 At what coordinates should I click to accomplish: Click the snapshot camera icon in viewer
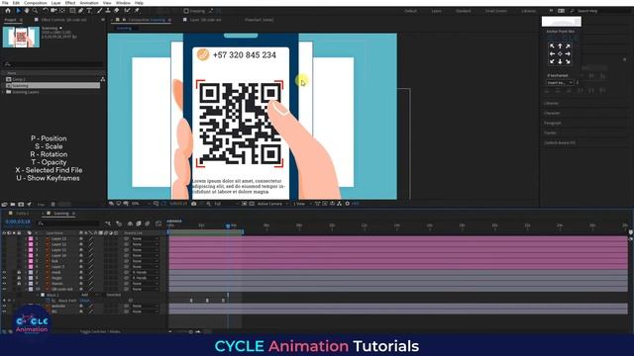(194, 204)
